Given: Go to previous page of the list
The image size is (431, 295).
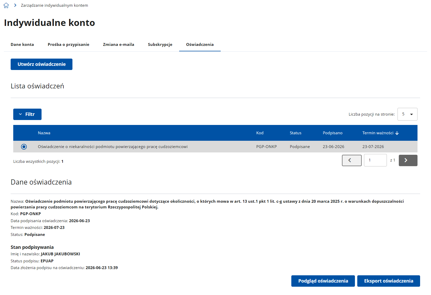Looking at the screenshot, I should click(x=352, y=160).
